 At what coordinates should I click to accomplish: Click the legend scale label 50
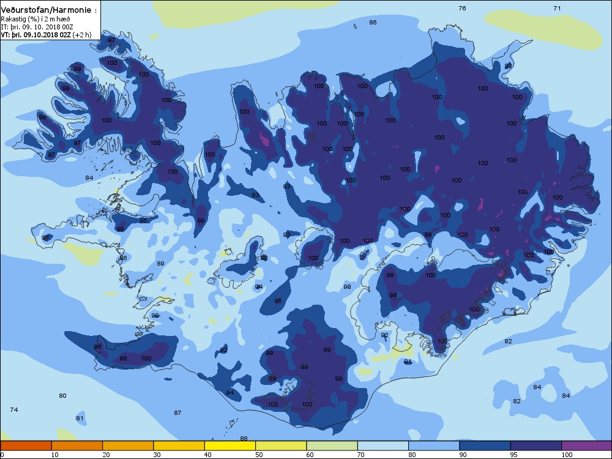259,454
